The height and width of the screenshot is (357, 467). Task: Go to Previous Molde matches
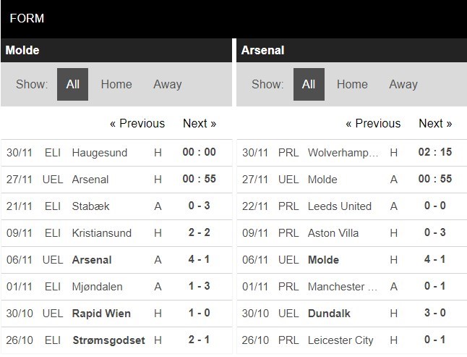point(137,123)
